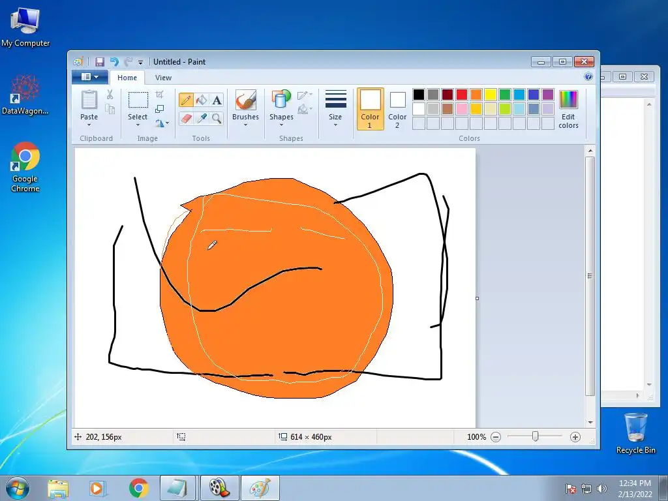Viewport: 668px width, 501px height.
Task: Open Chrome from the taskbar
Action: pyautogui.click(x=138, y=488)
